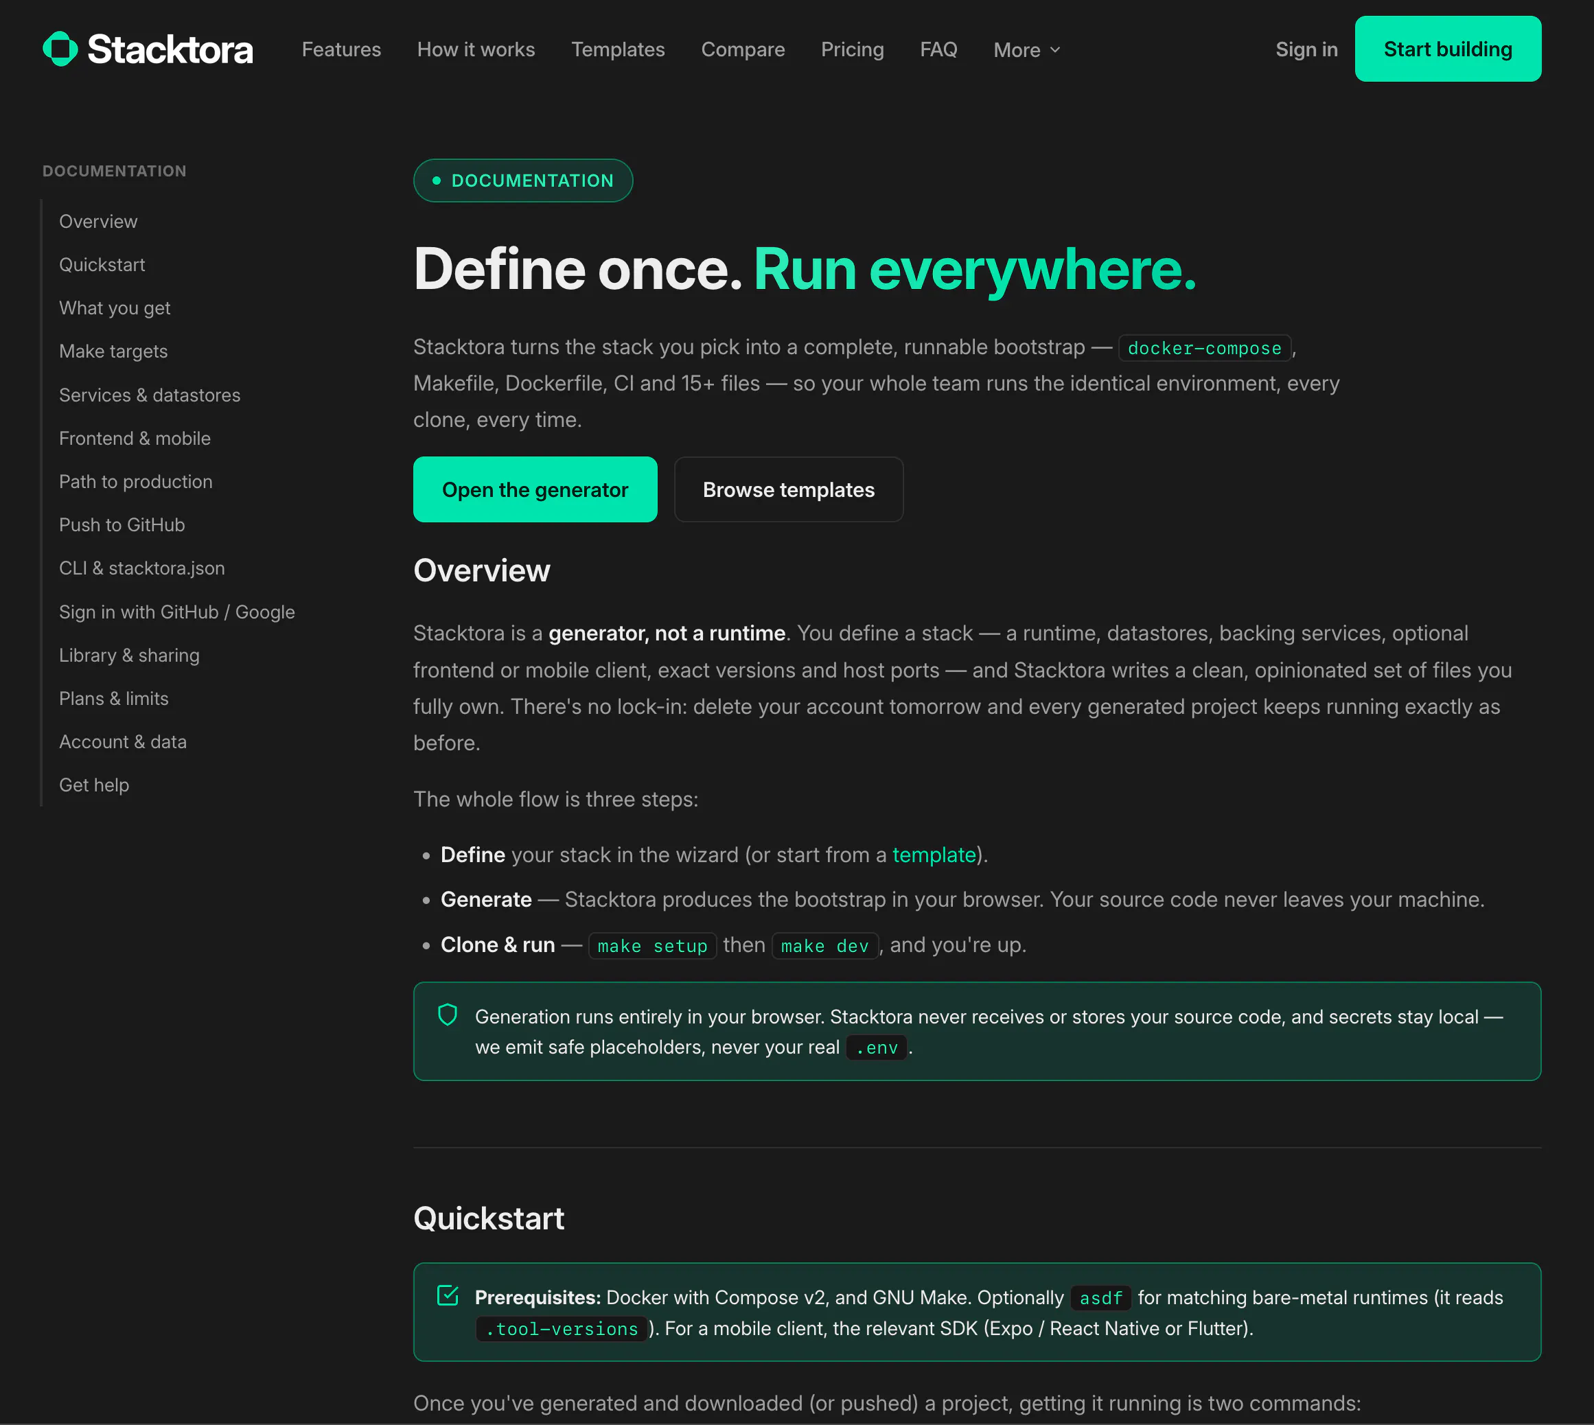Viewport: 1594px width, 1425px height.
Task: Click Get help in the sidebar
Action: pyautogui.click(x=95, y=785)
